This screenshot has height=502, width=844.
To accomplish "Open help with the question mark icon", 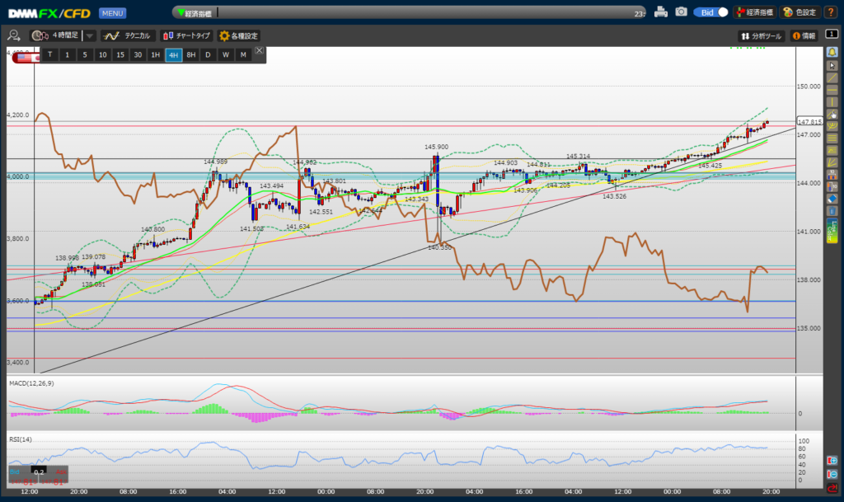I will coord(831,12).
